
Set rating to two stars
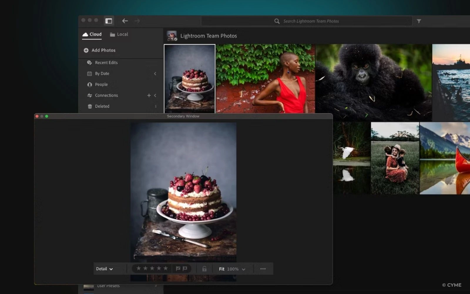click(x=145, y=268)
